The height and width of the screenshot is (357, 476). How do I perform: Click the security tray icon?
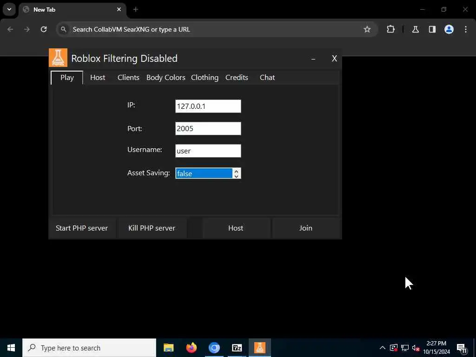(x=394, y=348)
